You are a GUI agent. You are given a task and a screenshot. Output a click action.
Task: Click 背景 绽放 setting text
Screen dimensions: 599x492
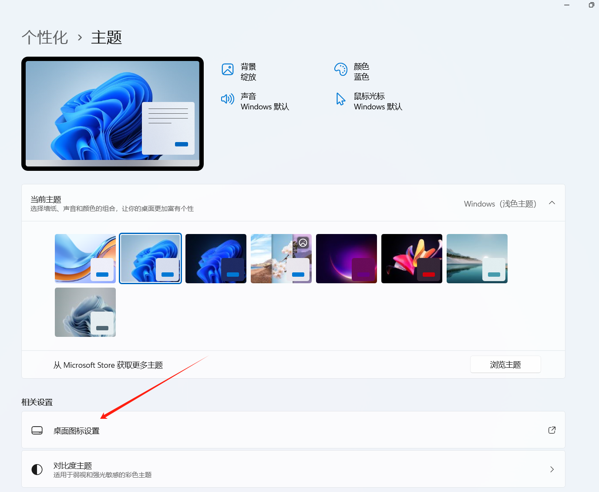(x=249, y=72)
